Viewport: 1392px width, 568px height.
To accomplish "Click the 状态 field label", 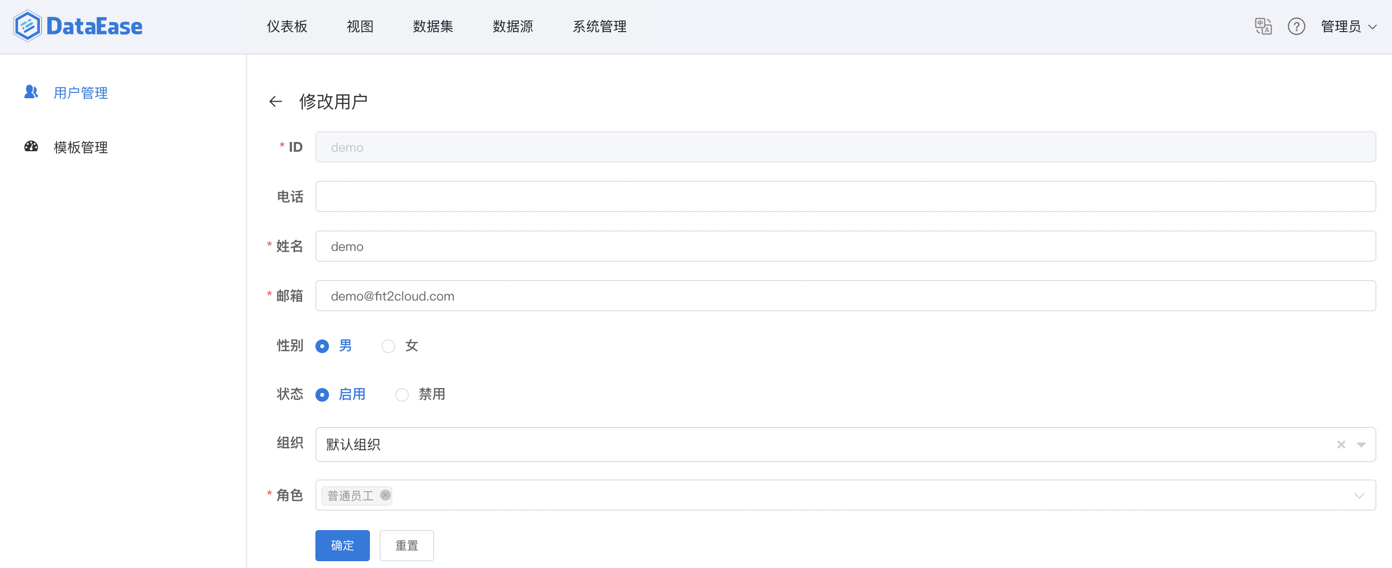I will (290, 394).
